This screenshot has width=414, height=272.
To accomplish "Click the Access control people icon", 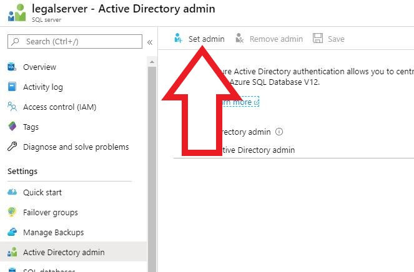I will click(12, 106).
